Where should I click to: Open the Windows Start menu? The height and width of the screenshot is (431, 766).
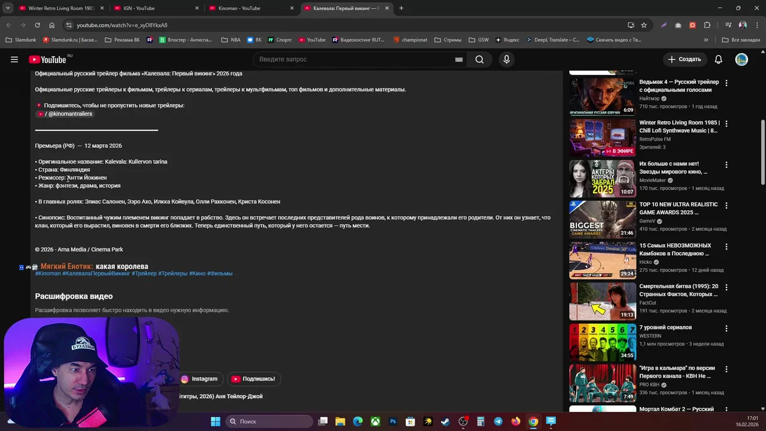pos(215,421)
